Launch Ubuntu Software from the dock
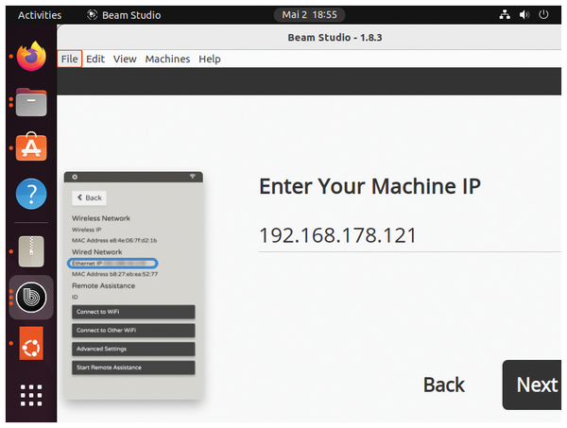 pyautogui.click(x=31, y=146)
